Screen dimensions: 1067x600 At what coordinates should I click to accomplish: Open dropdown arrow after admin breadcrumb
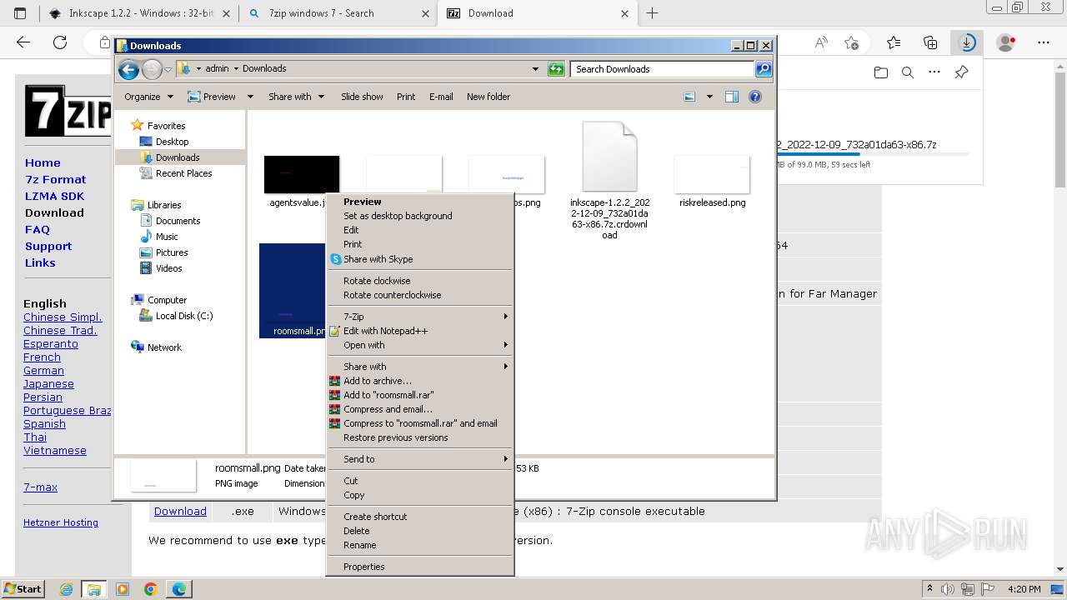pyautogui.click(x=236, y=69)
